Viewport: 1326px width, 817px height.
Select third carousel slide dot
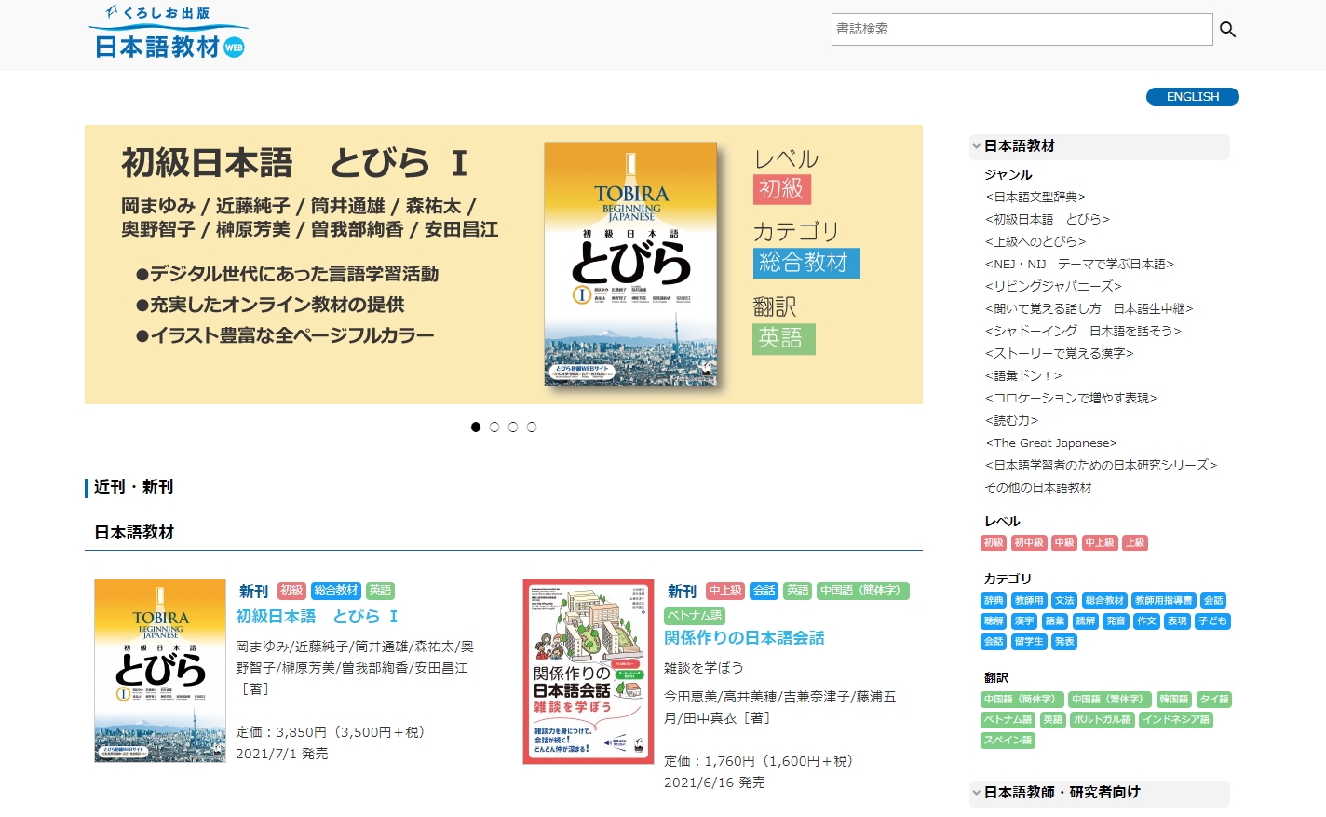[513, 427]
